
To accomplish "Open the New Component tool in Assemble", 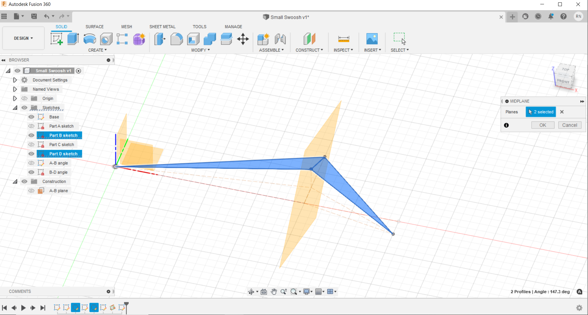I will click(263, 39).
